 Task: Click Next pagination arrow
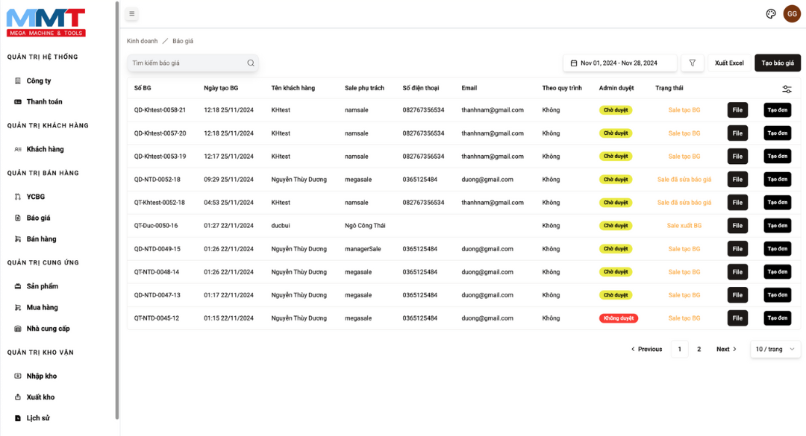coord(726,349)
